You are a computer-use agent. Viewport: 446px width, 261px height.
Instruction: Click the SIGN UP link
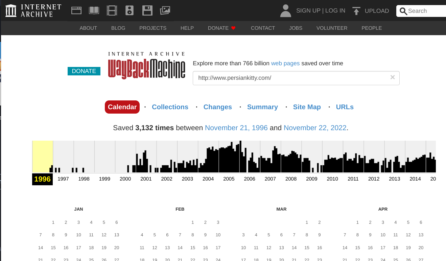pos(308,10)
